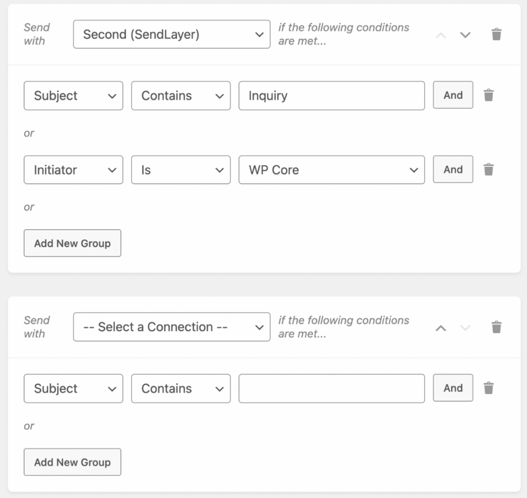Viewport: 527px width, 498px height.
Task: Expand the Initiator field dropdown
Action: [x=73, y=170]
